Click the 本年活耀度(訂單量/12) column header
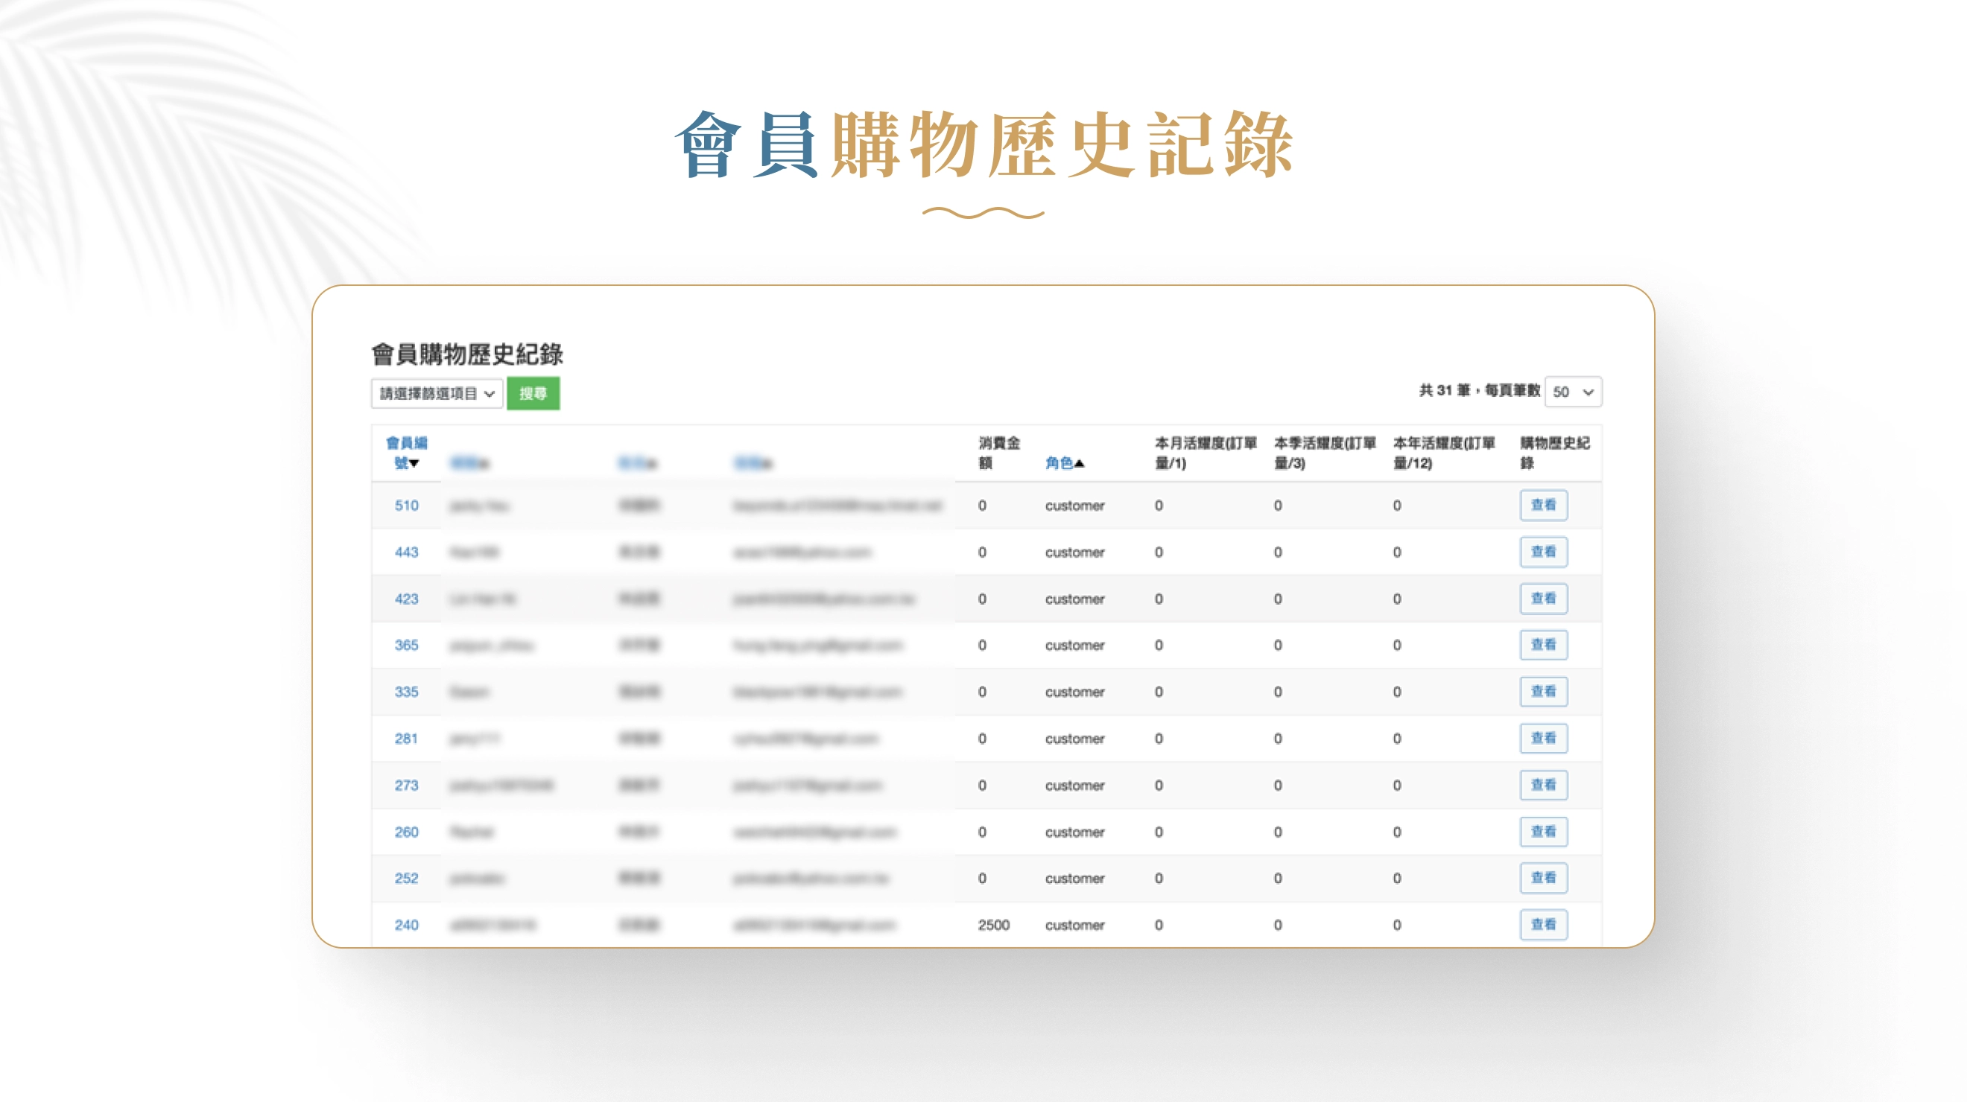Viewport: 1967px width, 1102px height. tap(1443, 453)
